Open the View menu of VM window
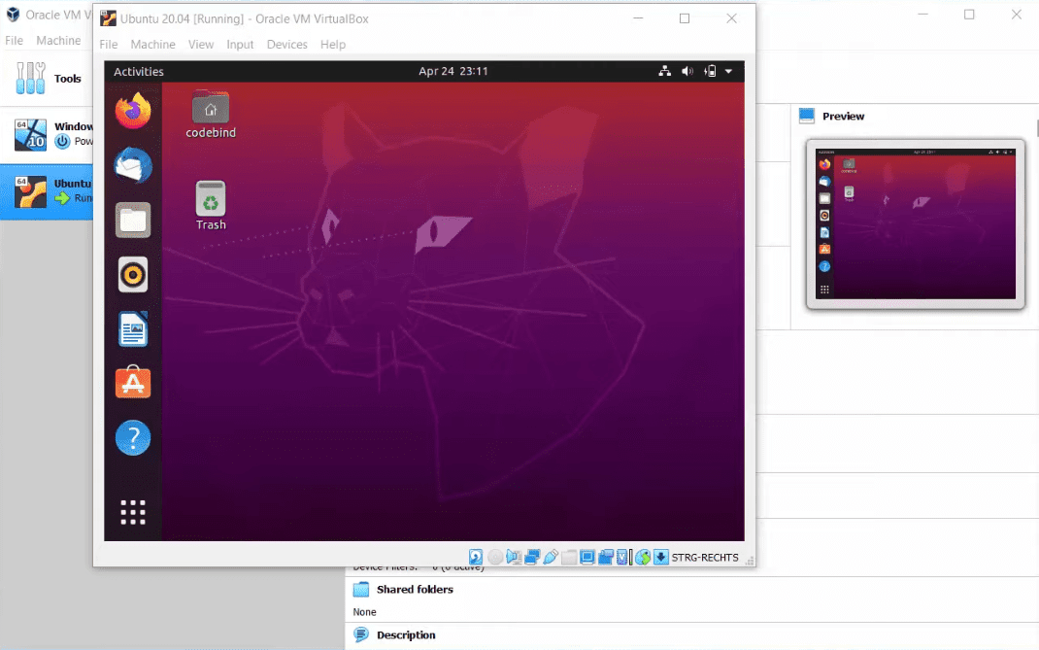Image resolution: width=1039 pixels, height=650 pixels. point(201,45)
